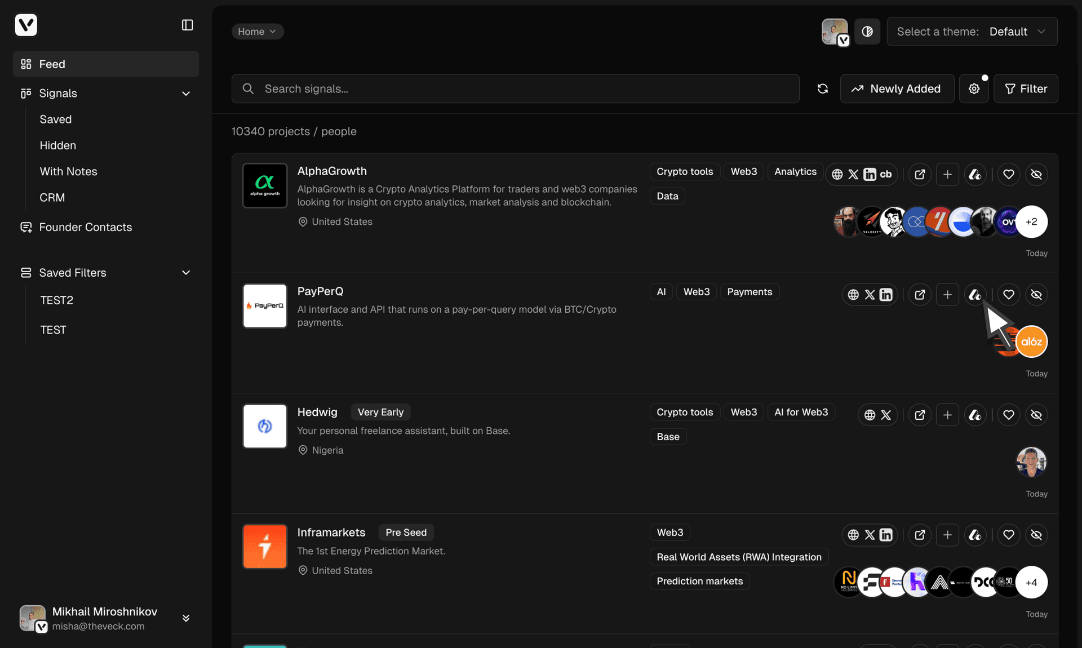The width and height of the screenshot is (1082, 648).
Task: Hide AlphaGrowth using the eye-slash toggle
Action: (1036, 175)
